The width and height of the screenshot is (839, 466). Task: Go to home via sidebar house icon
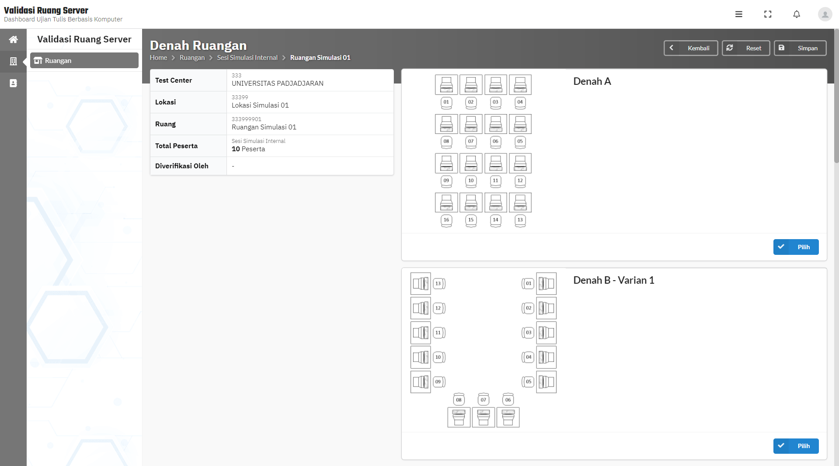pyautogui.click(x=14, y=39)
